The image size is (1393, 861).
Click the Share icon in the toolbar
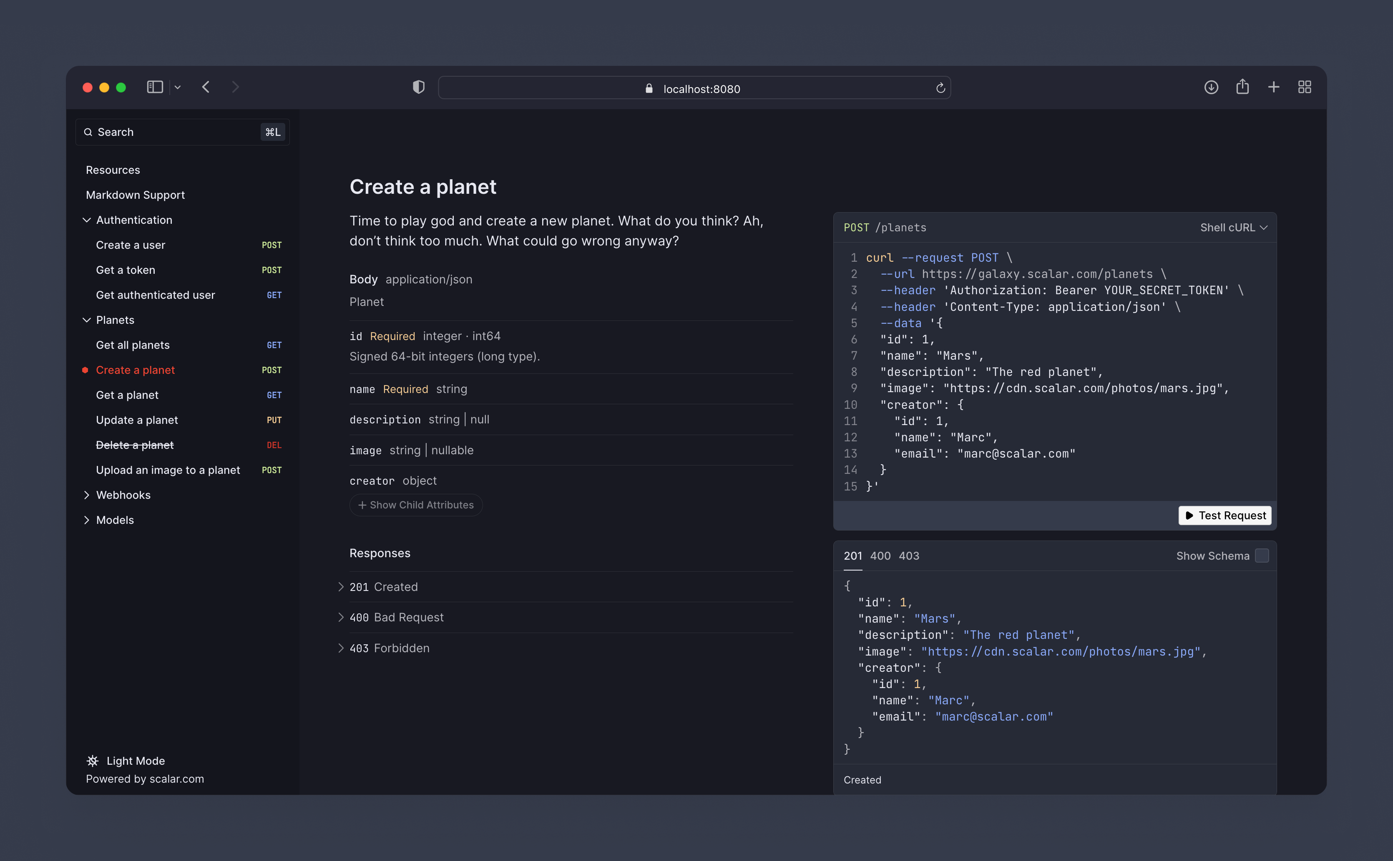coord(1242,87)
